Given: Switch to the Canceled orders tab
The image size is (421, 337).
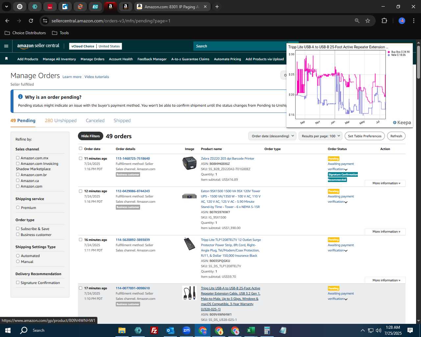Looking at the screenshot, I should click(95, 120).
